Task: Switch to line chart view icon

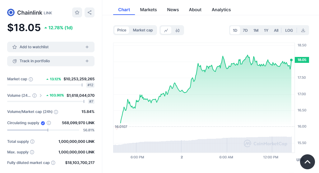Action: coord(166,30)
